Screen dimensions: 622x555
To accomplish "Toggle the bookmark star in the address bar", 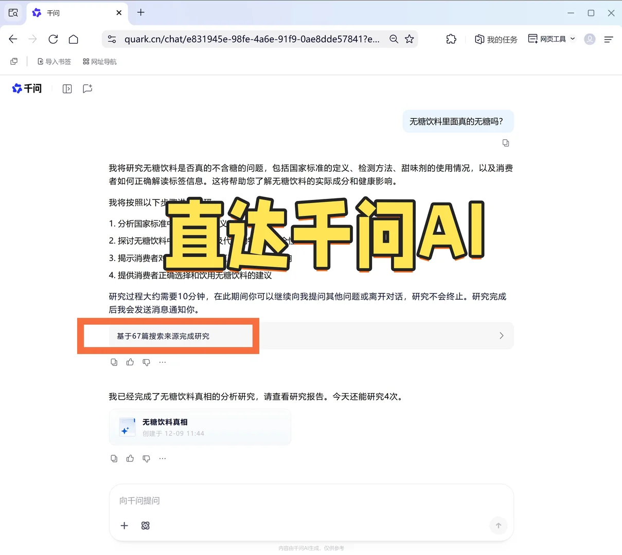I will point(409,39).
